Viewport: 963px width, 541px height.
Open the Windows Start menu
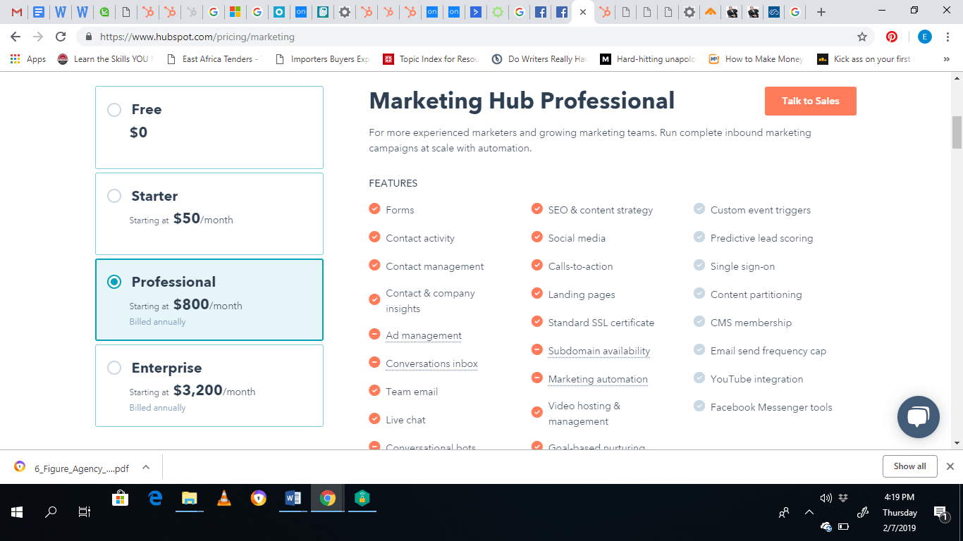17,512
